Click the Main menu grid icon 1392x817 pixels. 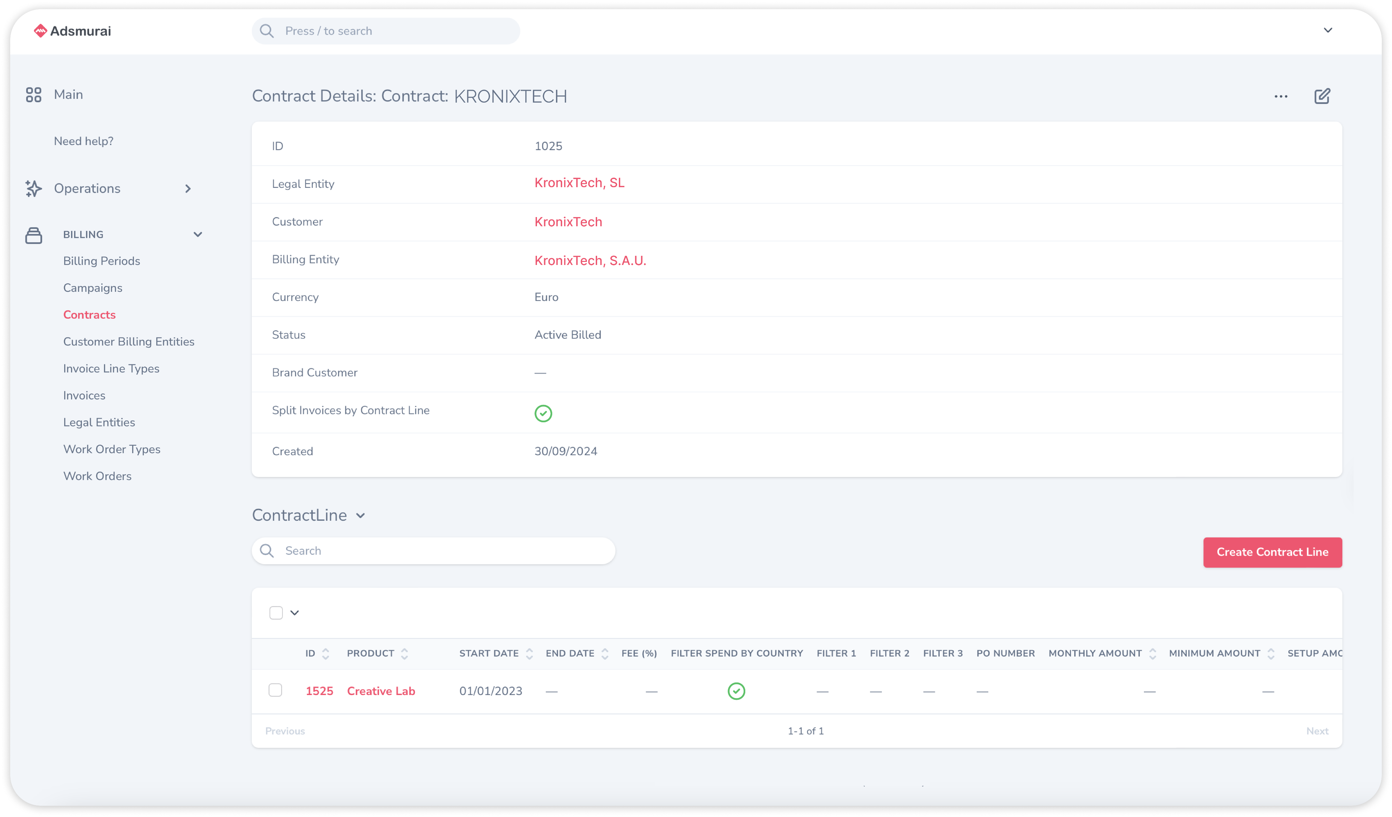(34, 94)
